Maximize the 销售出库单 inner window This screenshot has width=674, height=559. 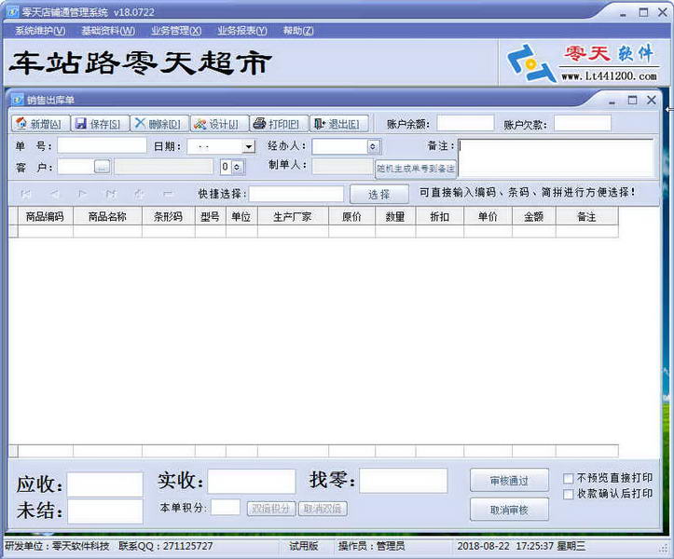(x=632, y=100)
